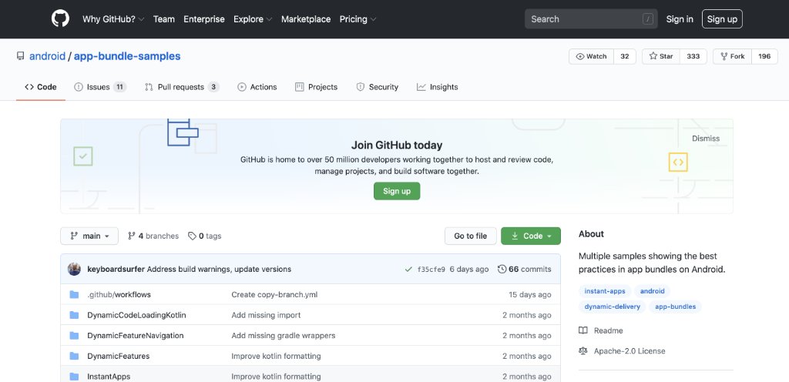Expand the Pricing menu

coord(358,19)
